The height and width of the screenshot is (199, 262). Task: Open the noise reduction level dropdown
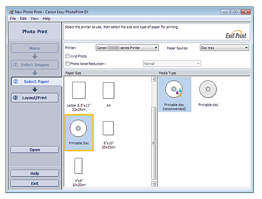172,64
